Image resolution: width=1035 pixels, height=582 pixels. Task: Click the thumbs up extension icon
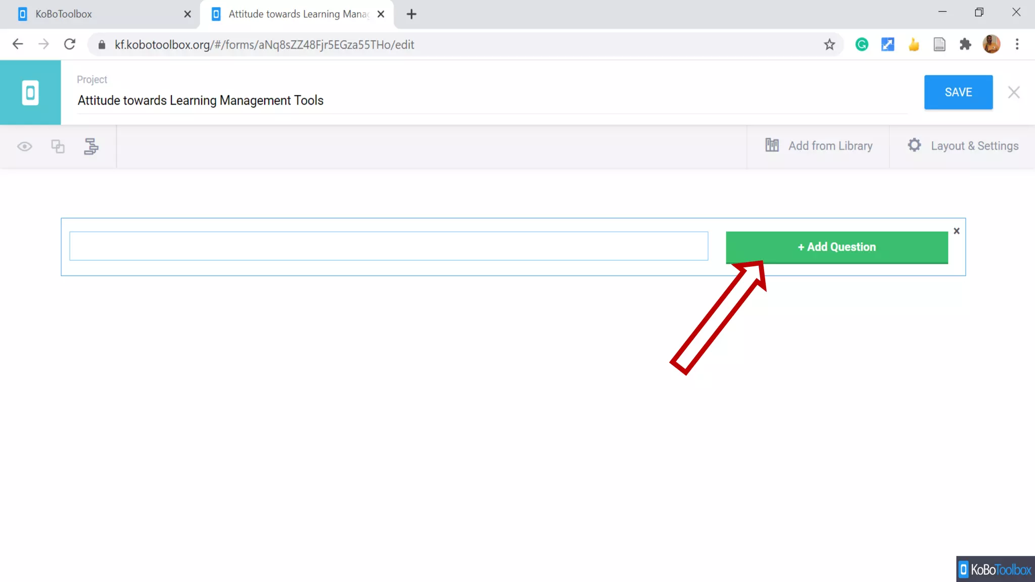tap(913, 44)
